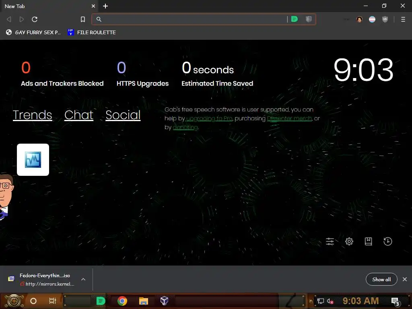Close the downloads bar

pos(405,279)
